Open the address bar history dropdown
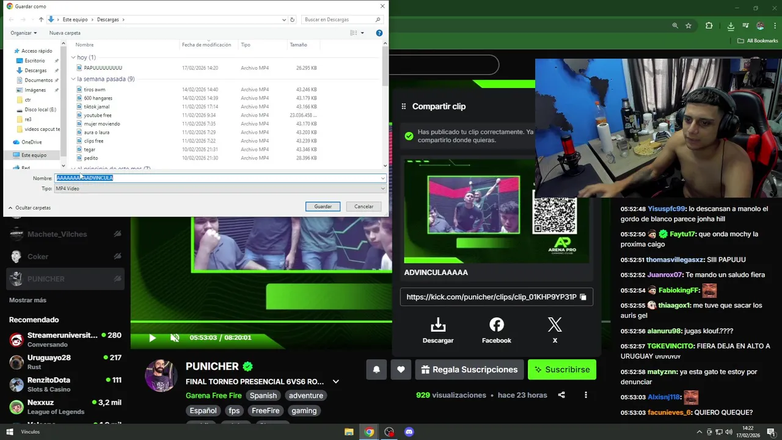This screenshot has width=782, height=440. (x=284, y=20)
